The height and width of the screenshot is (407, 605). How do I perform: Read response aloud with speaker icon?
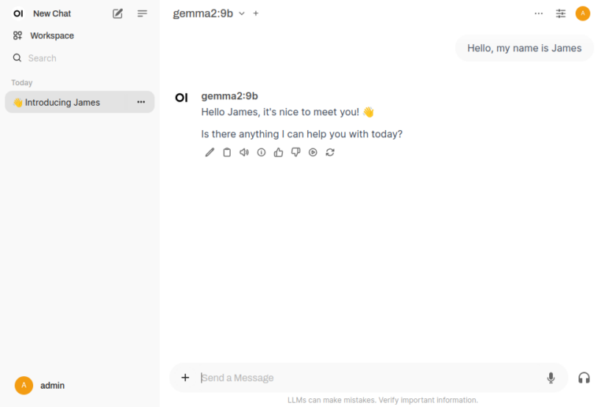click(244, 152)
